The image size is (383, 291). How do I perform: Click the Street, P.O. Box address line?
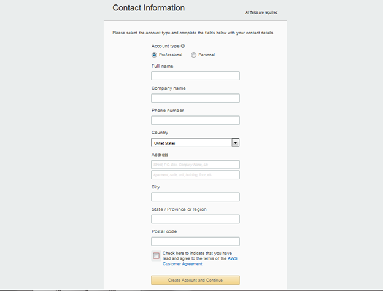click(x=195, y=165)
